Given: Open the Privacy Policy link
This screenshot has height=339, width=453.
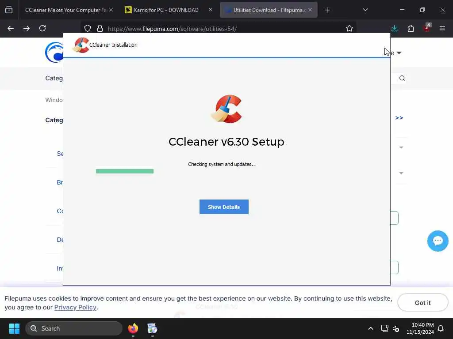Looking at the screenshot, I should pyautogui.click(x=75, y=307).
